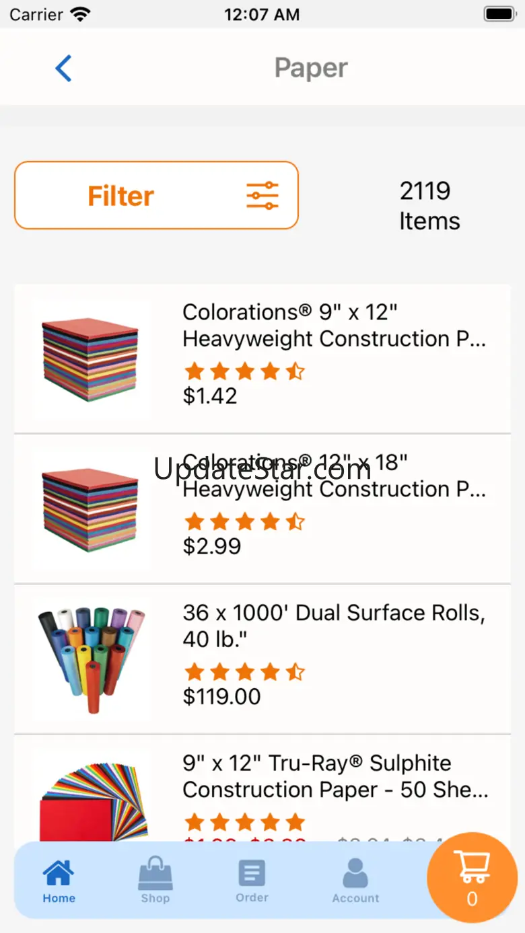Go to the Home tab

pos(59,881)
